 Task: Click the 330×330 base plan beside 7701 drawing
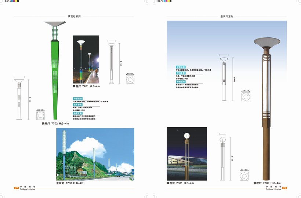[x=130, y=80]
